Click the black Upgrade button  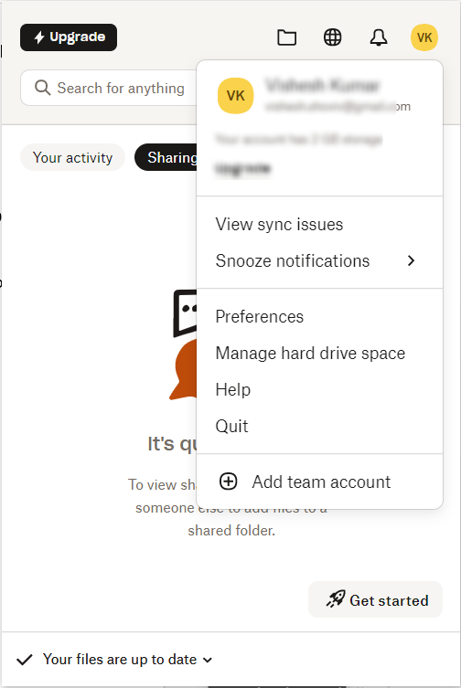click(69, 37)
